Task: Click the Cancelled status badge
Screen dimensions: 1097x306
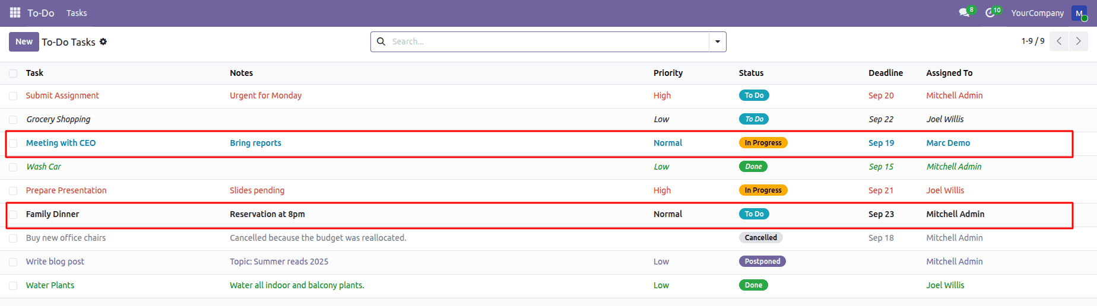Action: (761, 238)
